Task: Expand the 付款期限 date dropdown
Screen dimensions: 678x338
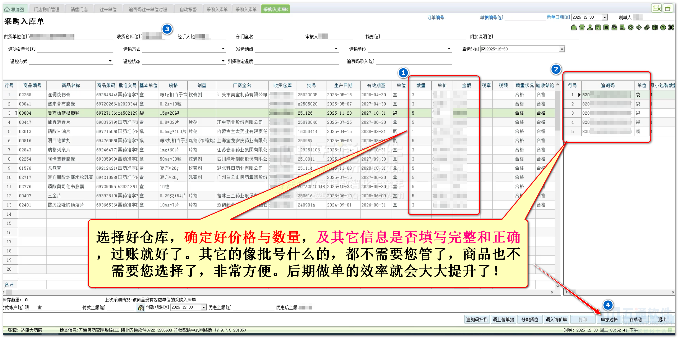Action: pyautogui.click(x=204, y=307)
